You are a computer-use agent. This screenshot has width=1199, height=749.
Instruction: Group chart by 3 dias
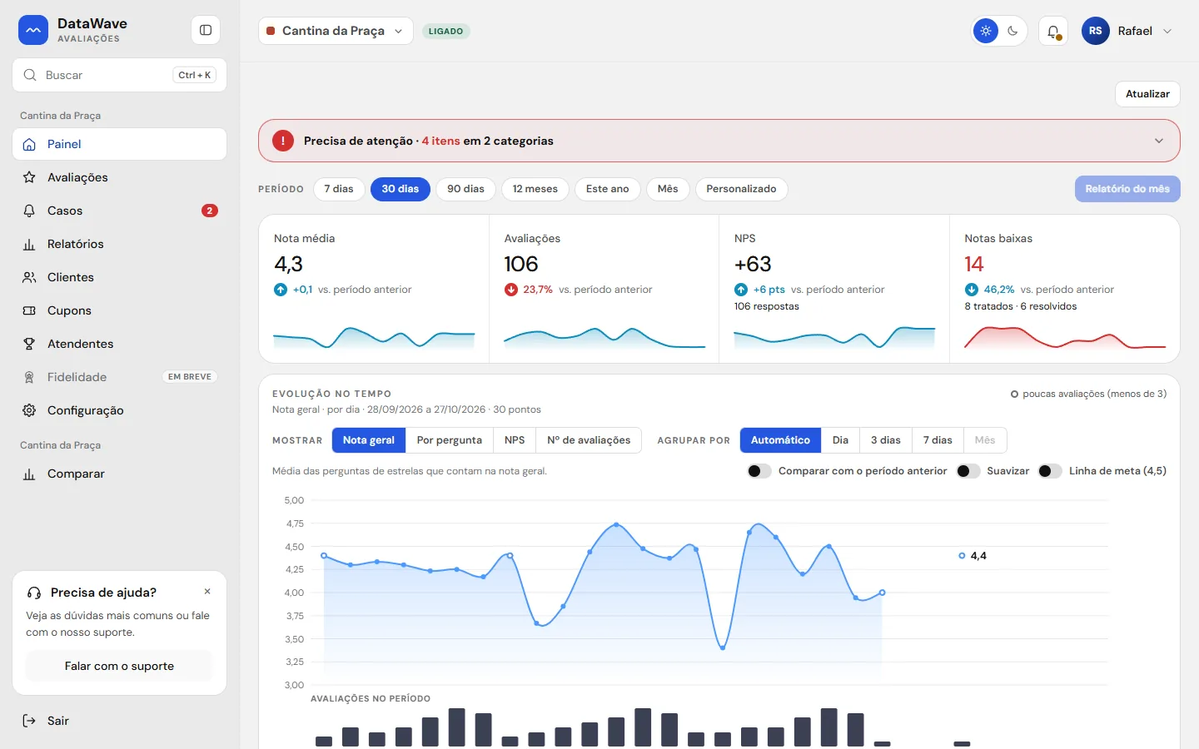click(x=886, y=440)
